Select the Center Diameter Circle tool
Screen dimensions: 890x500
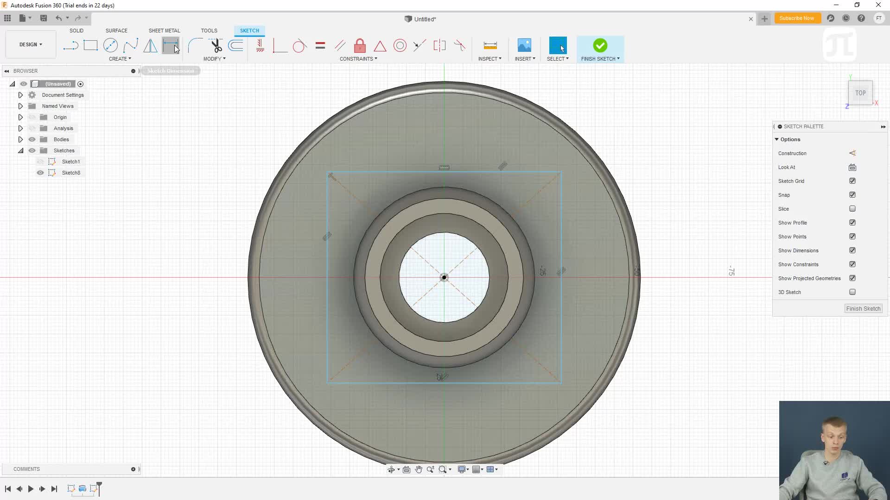click(x=110, y=45)
